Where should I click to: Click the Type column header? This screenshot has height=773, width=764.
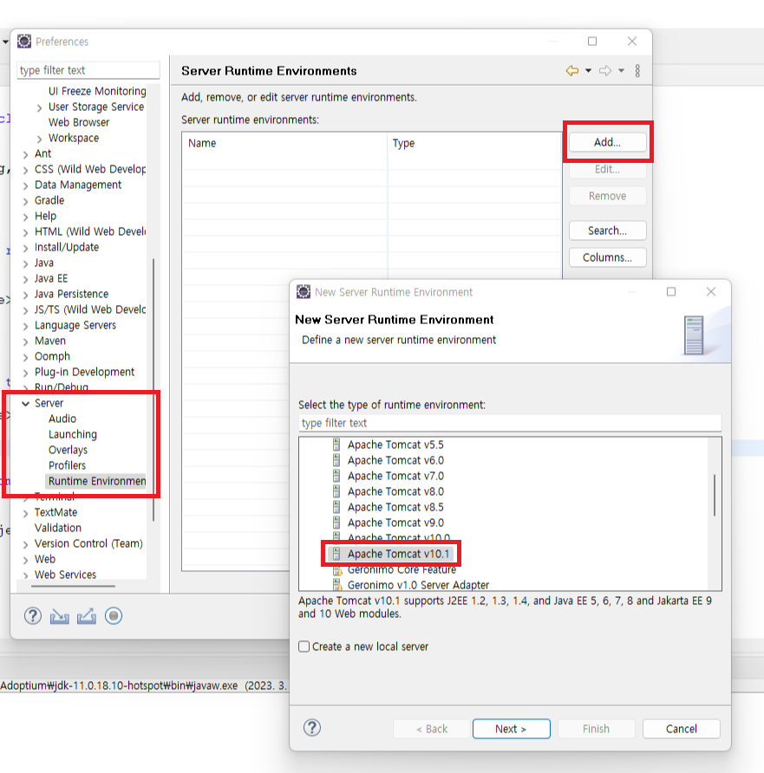[x=474, y=144]
